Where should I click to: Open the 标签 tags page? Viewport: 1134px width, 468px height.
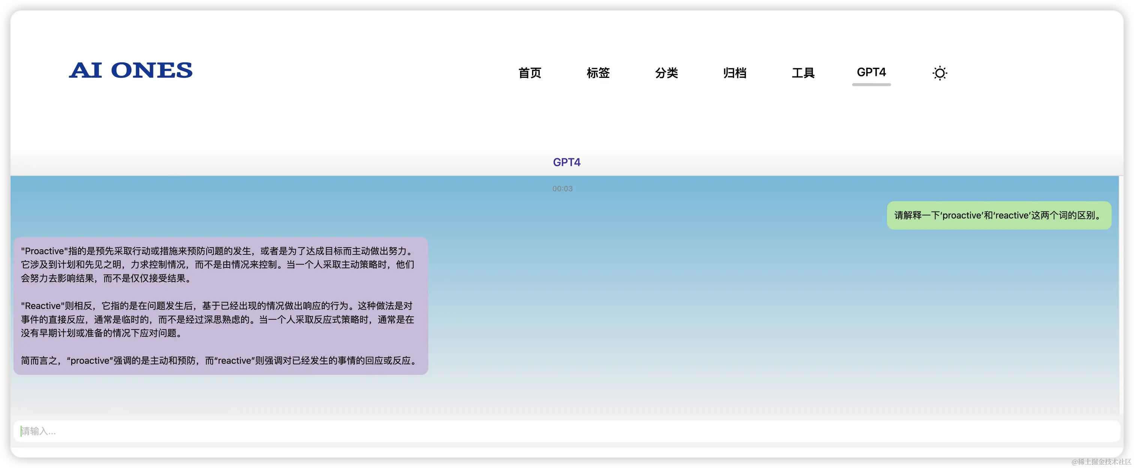pyautogui.click(x=598, y=73)
